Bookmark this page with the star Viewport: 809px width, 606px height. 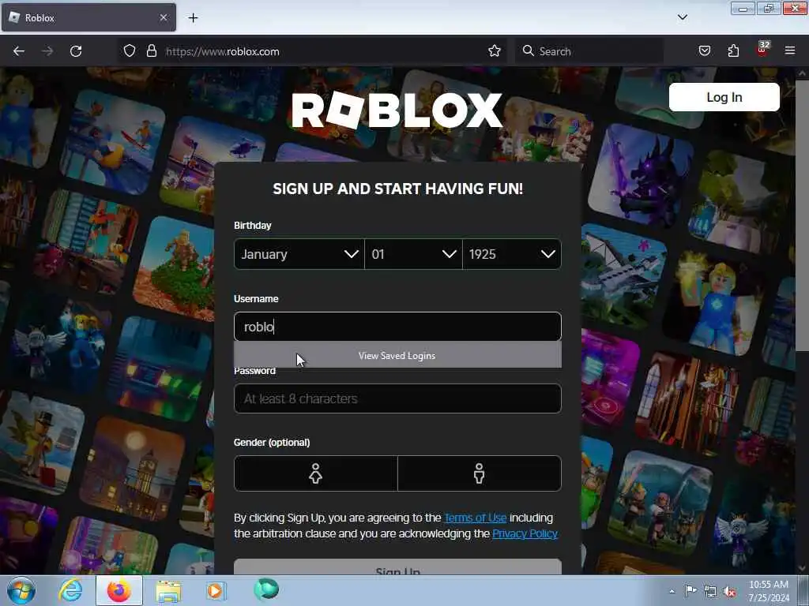[x=495, y=51]
